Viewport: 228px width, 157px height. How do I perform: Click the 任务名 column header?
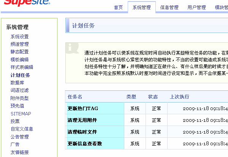pos(74,97)
